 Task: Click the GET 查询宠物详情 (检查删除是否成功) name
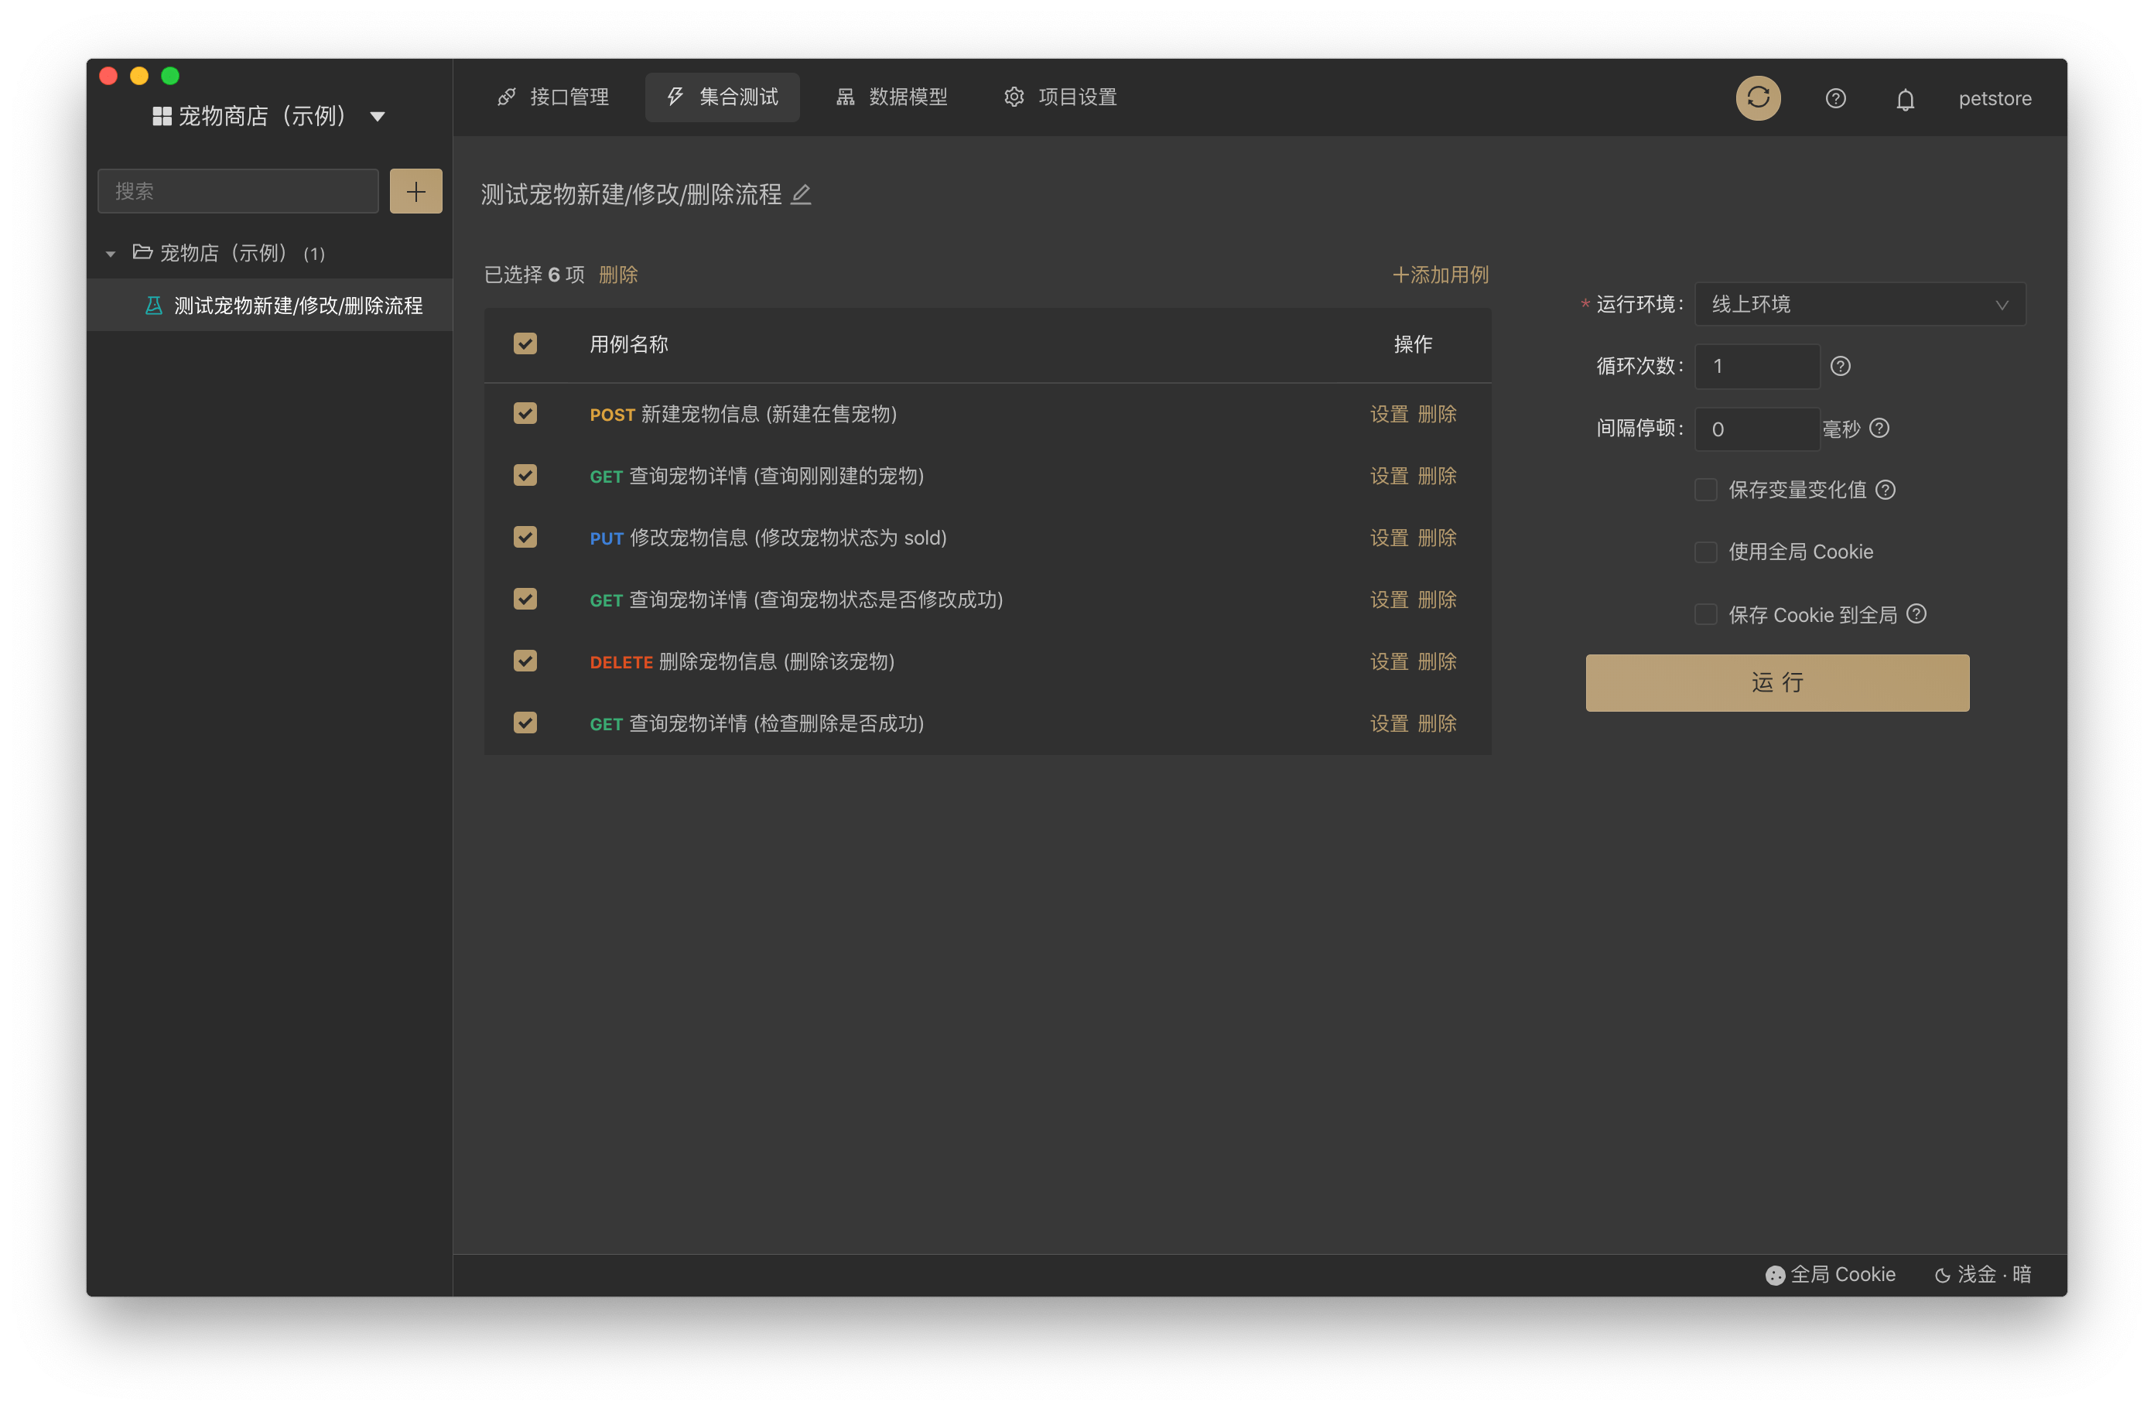[757, 723]
